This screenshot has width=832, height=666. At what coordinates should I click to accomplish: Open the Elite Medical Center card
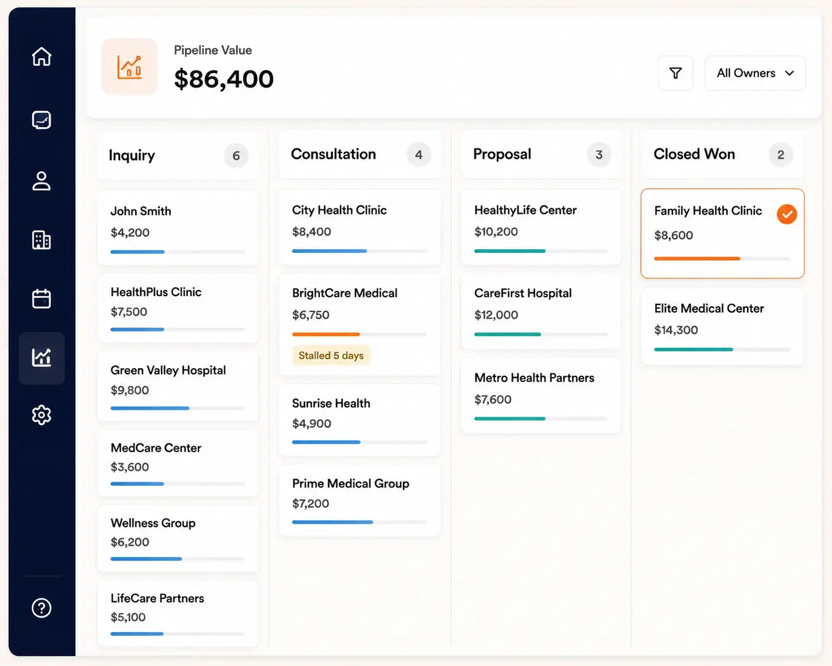coord(722,326)
